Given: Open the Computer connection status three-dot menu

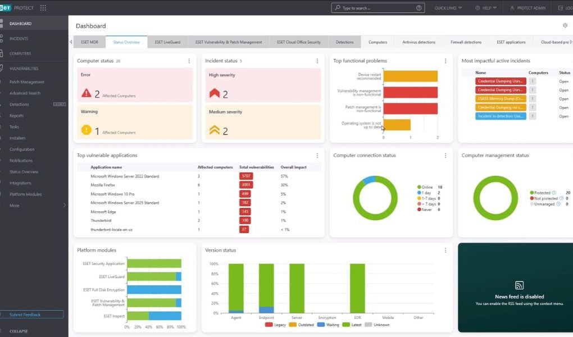Looking at the screenshot, I should tap(445, 156).
